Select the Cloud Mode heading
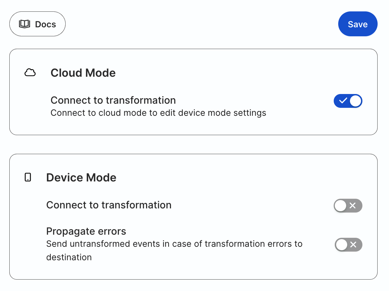389x291 pixels. (83, 73)
